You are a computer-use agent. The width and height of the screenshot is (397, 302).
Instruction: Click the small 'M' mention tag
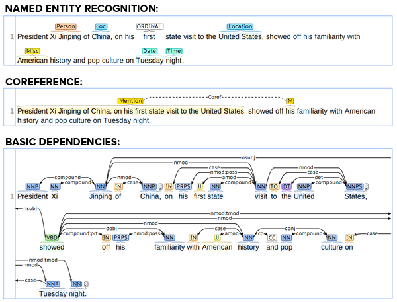tap(290, 101)
